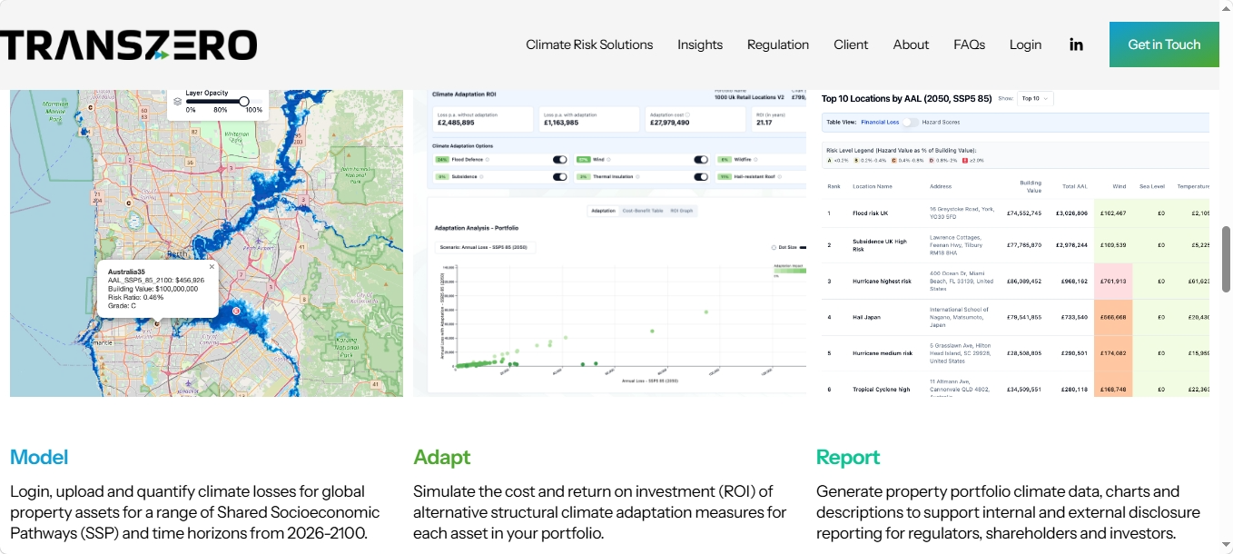
Task: Toggle the Wind adaptation switch
Action: tap(701, 160)
